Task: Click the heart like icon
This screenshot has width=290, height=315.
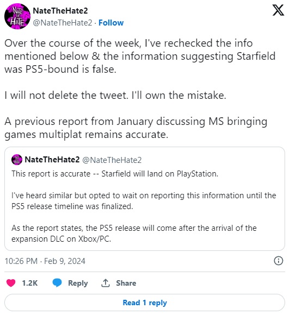Action: [11, 283]
